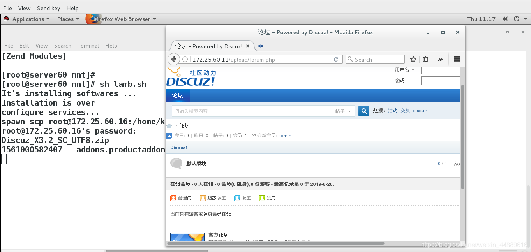The image size is (531, 252).
Task: Click the power icon in top panel
Action: 516,19
